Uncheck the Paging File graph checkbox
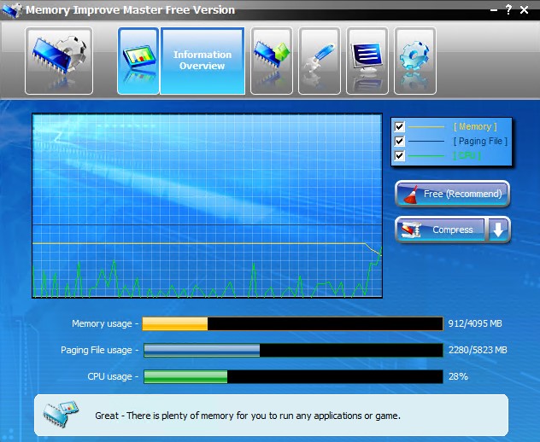Screen dimensions: 540x442 click(x=399, y=141)
